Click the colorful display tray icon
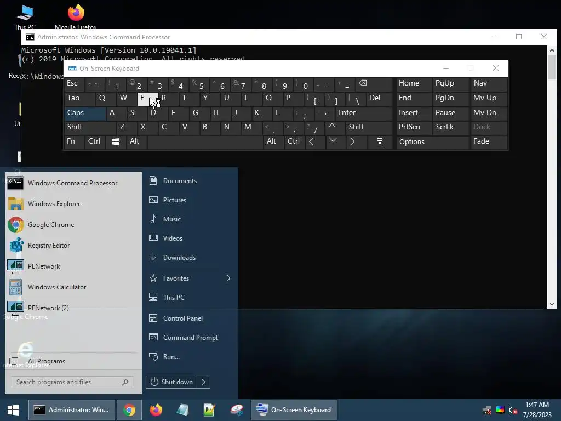The width and height of the screenshot is (561, 421). pyautogui.click(x=500, y=410)
